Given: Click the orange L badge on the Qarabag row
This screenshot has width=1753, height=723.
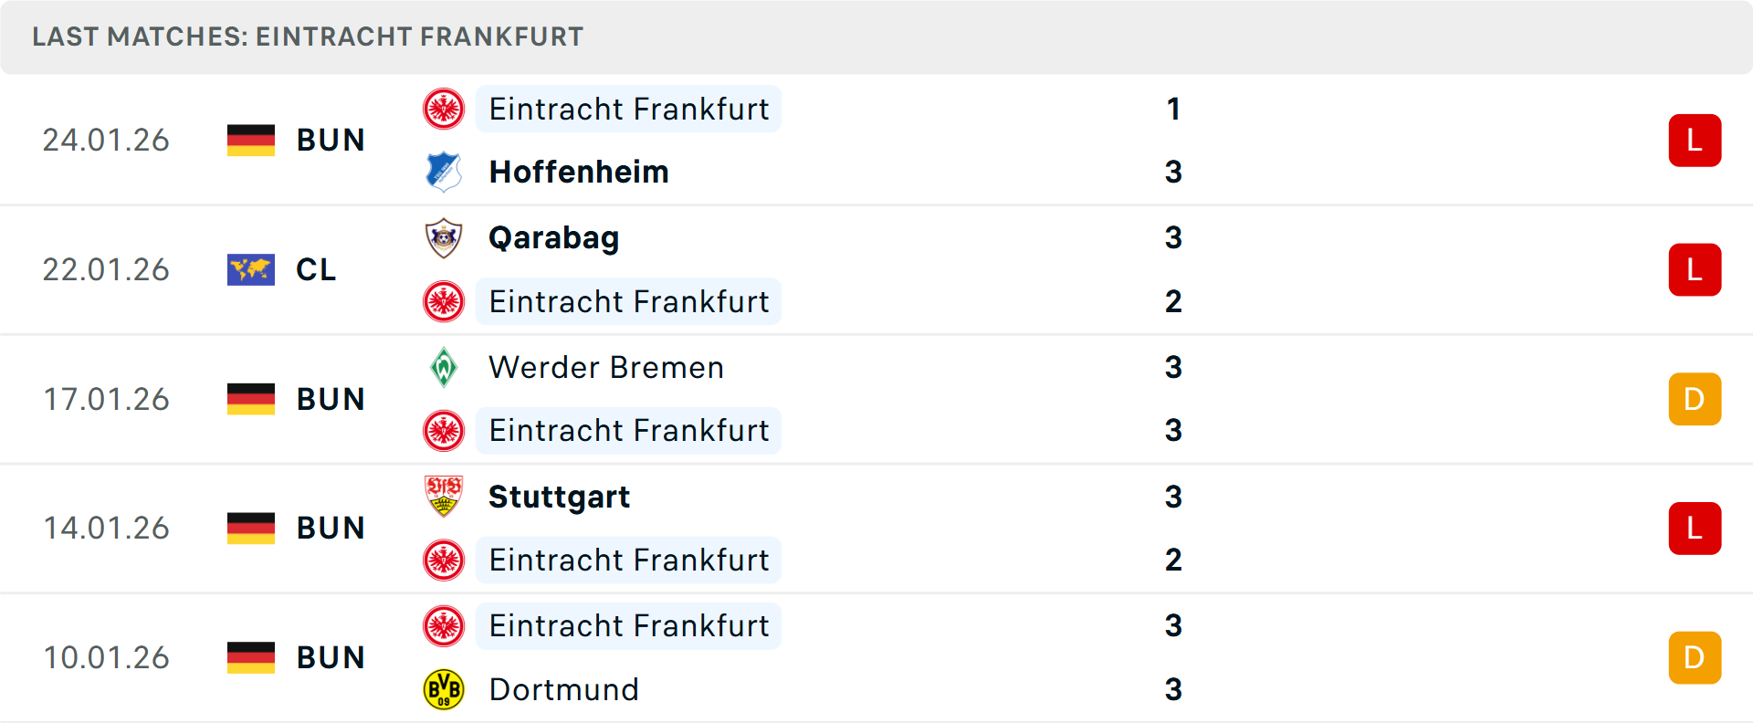Looking at the screenshot, I should click(x=1695, y=269).
